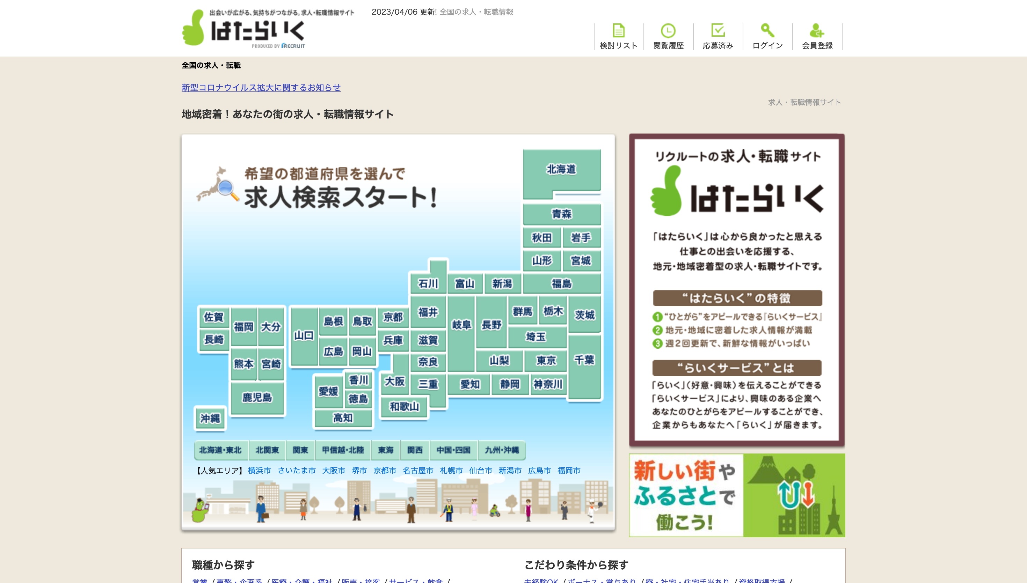
Task: Select 東京 prefecture on the map
Action: point(546,361)
